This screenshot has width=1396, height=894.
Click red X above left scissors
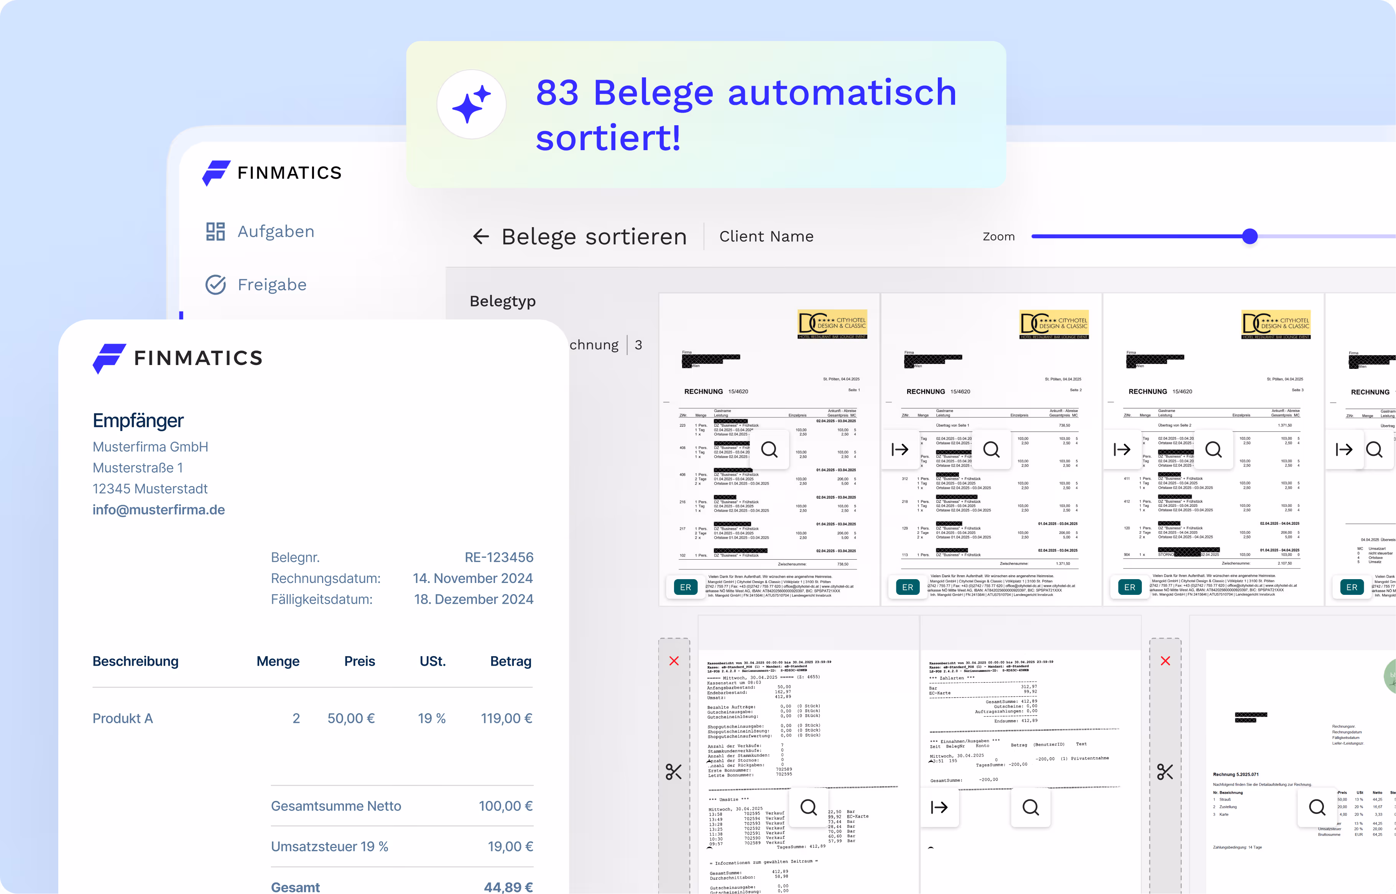click(674, 661)
